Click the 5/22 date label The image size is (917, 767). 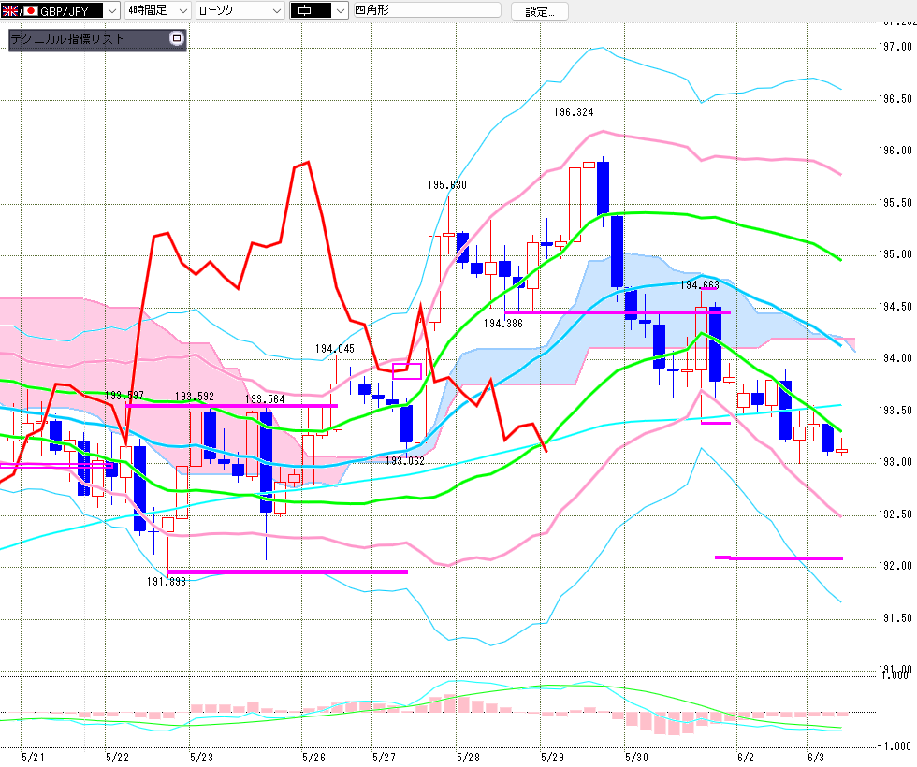coord(117,757)
